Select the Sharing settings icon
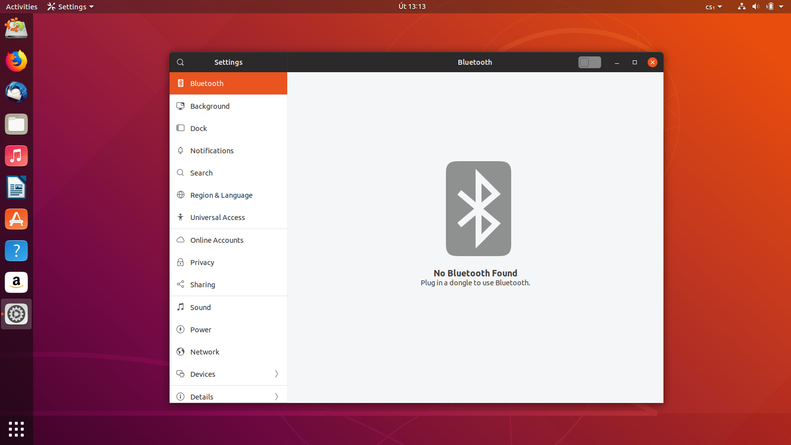Image resolution: width=791 pixels, height=445 pixels. coord(180,284)
